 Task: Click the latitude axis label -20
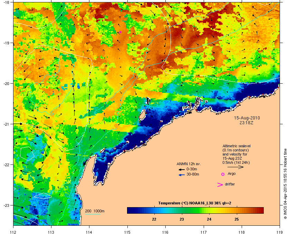click(6, 84)
